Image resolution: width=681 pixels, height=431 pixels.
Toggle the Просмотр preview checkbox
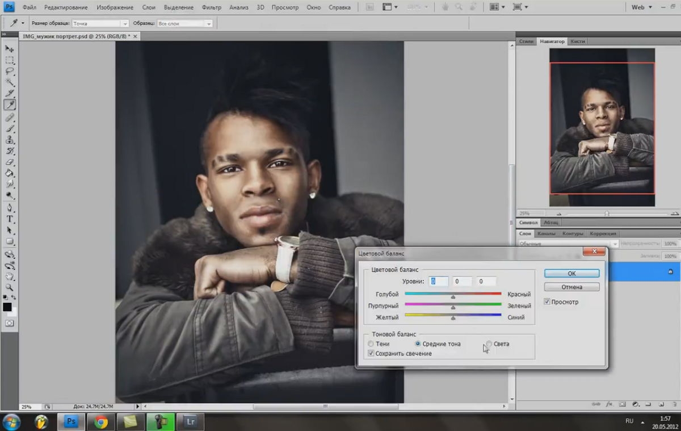click(547, 302)
